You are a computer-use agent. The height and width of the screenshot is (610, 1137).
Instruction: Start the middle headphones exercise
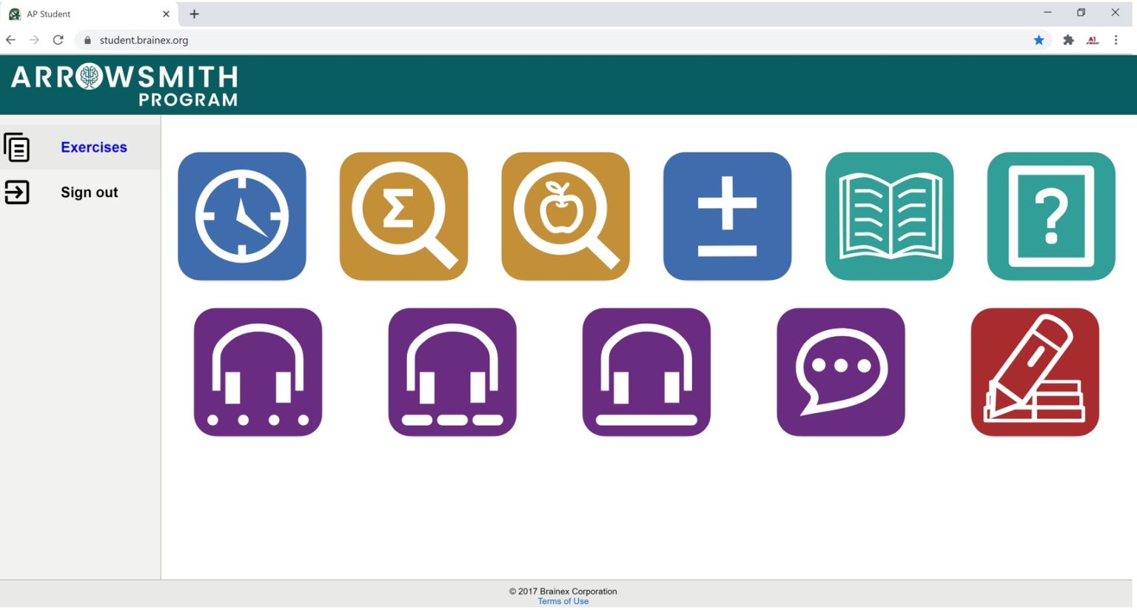click(x=452, y=372)
